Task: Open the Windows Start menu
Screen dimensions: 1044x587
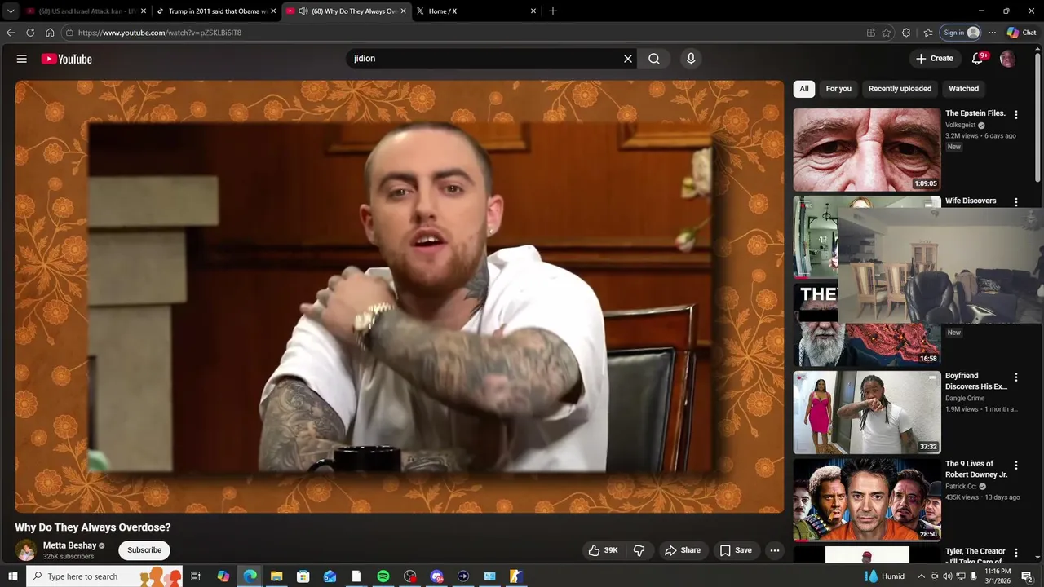Action: [x=12, y=576]
